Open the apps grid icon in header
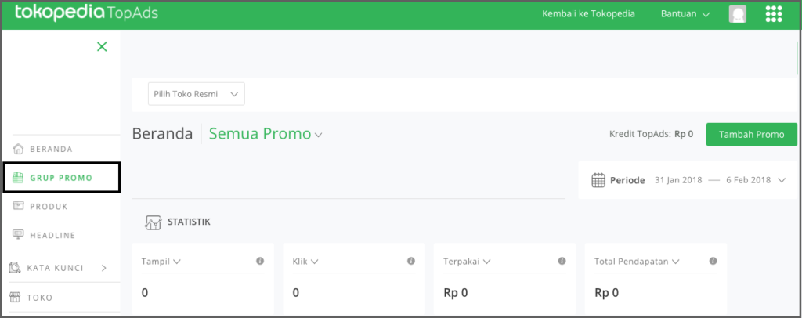802x318 pixels. point(774,14)
